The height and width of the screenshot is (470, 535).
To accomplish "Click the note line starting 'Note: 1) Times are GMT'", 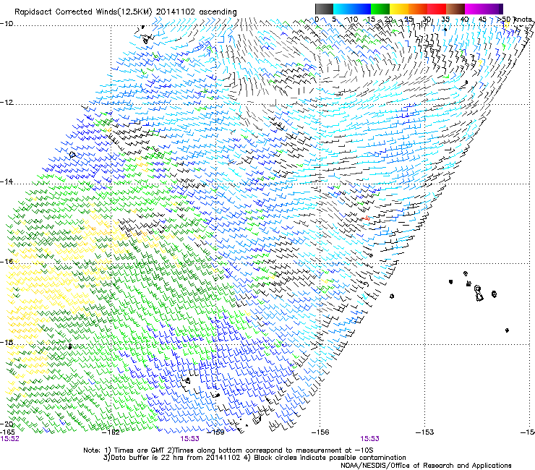I will click(x=228, y=450).
